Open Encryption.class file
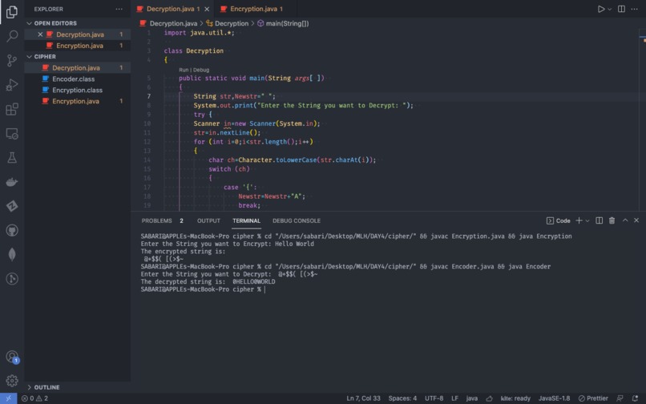646x404 pixels. 78,90
